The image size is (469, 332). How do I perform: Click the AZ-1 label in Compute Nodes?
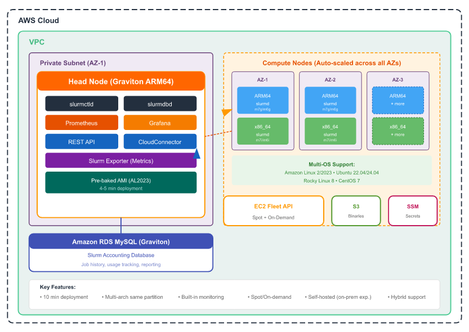tap(262, 80)
